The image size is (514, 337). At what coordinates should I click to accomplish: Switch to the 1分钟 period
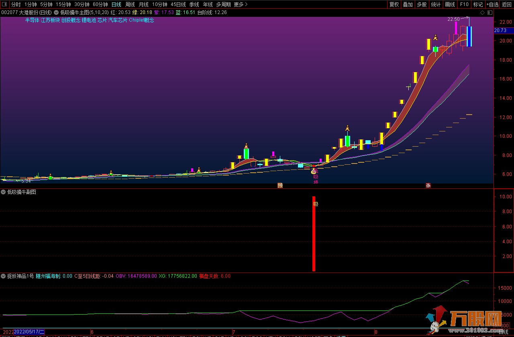pyautogui.click(x=31, y=4)
